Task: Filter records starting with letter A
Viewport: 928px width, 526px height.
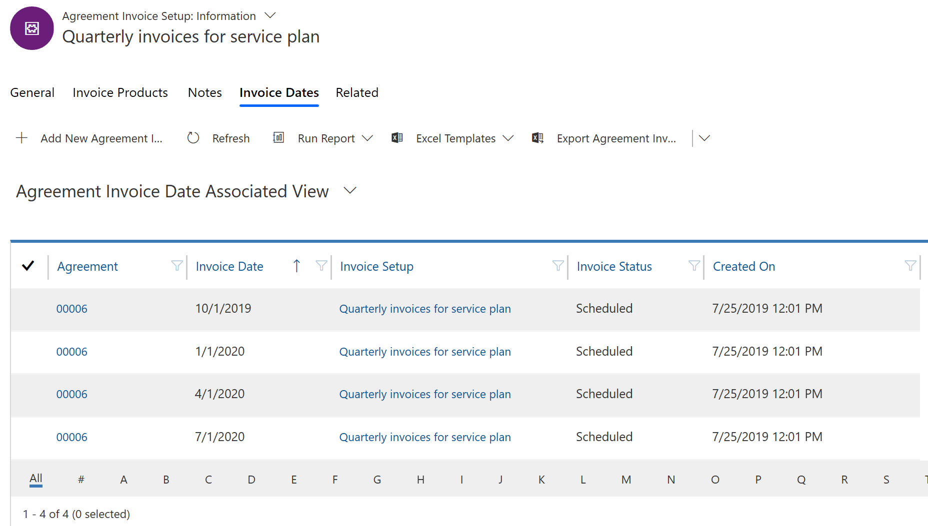Action: click(123, 480)
